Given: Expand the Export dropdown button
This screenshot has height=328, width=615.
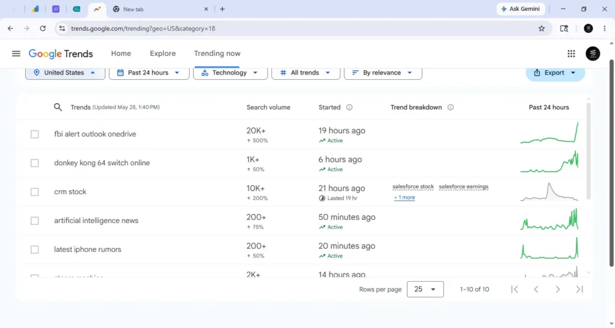Looking at the screenshot, I should [x=555, y=73].
